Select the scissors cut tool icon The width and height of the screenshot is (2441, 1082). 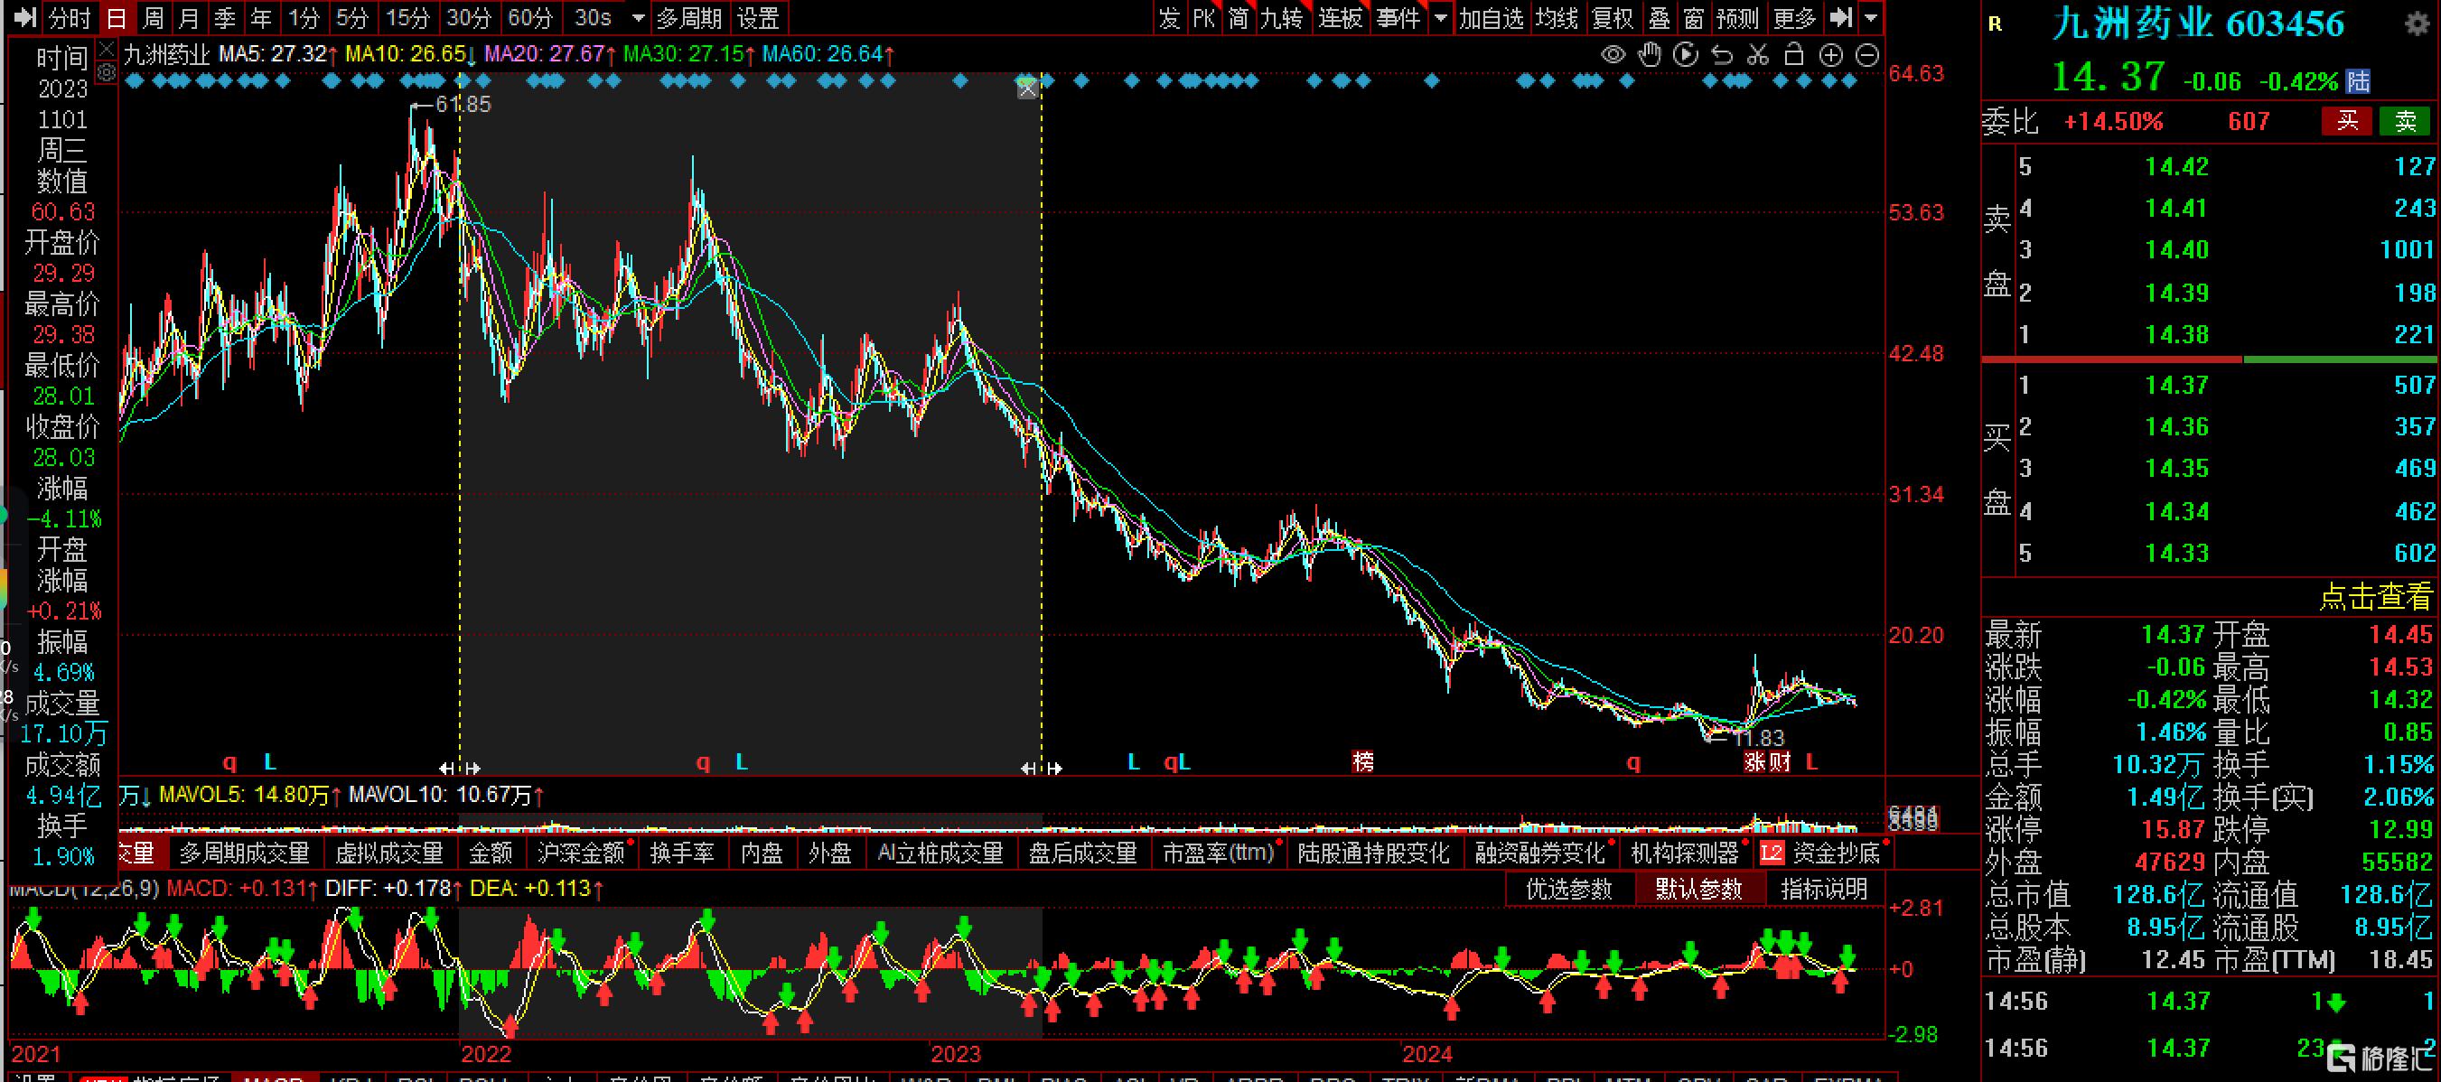click(x=1758, y=55)
